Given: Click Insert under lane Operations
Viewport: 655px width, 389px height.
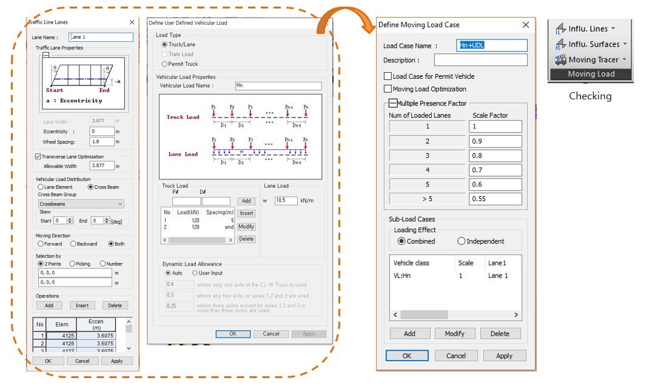Looking at the screenshot, I should point(82,305).
